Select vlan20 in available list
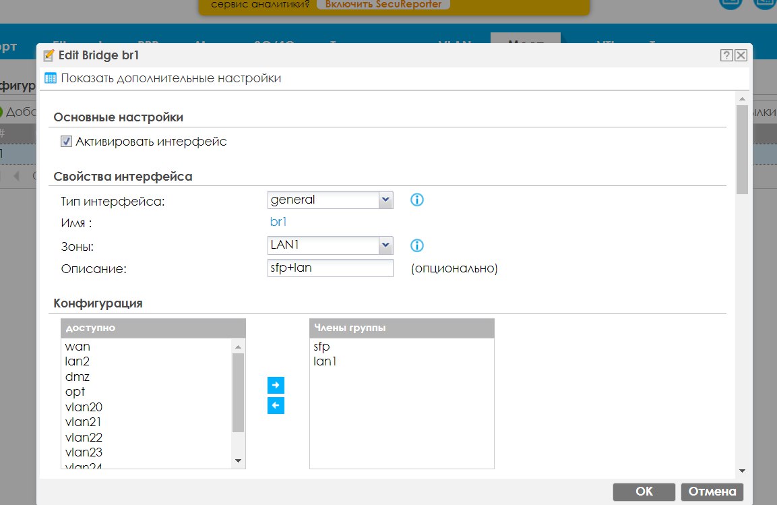The width and height of the screenshot is (777, 505). (84, 407)
